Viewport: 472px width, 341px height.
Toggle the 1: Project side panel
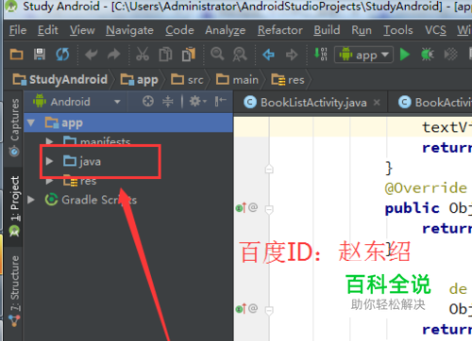point(14,206)
